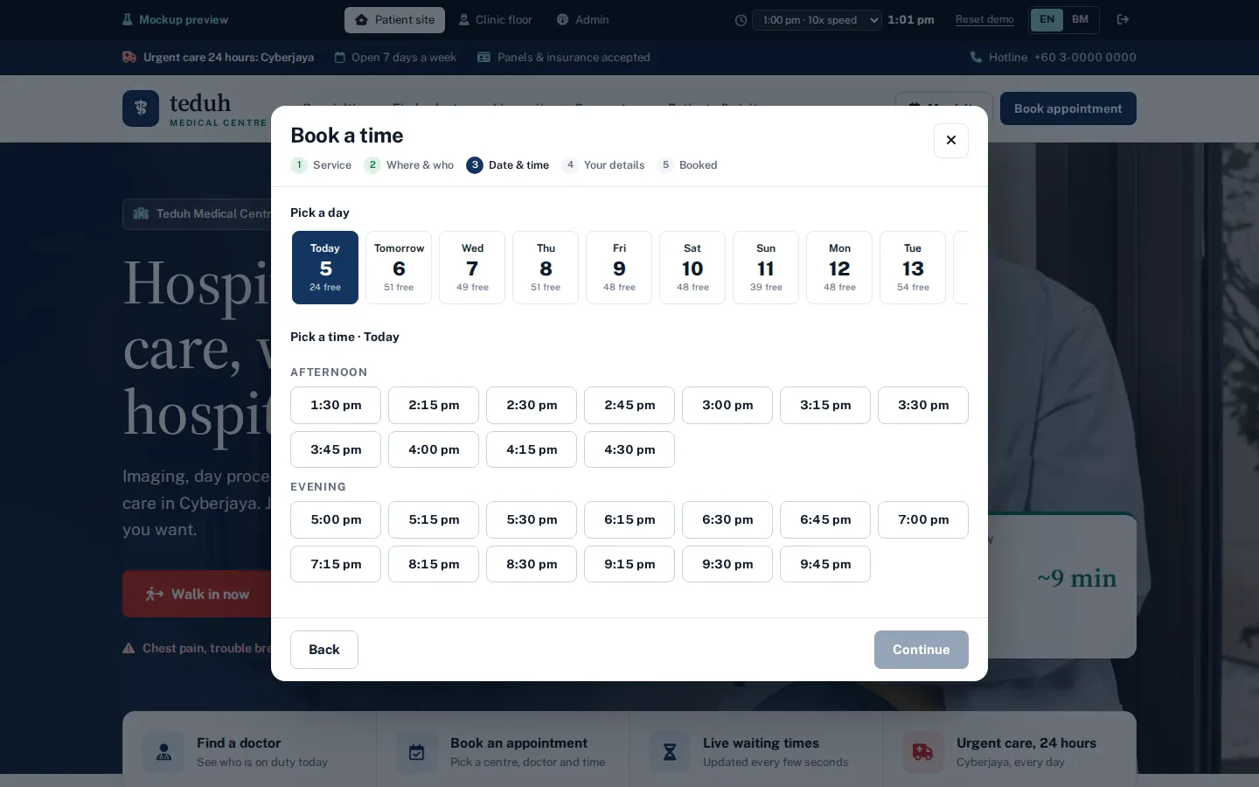1259x787 pixels.
Task: Click the calendar icon by Open 7 days
Action: coord(340,57)
